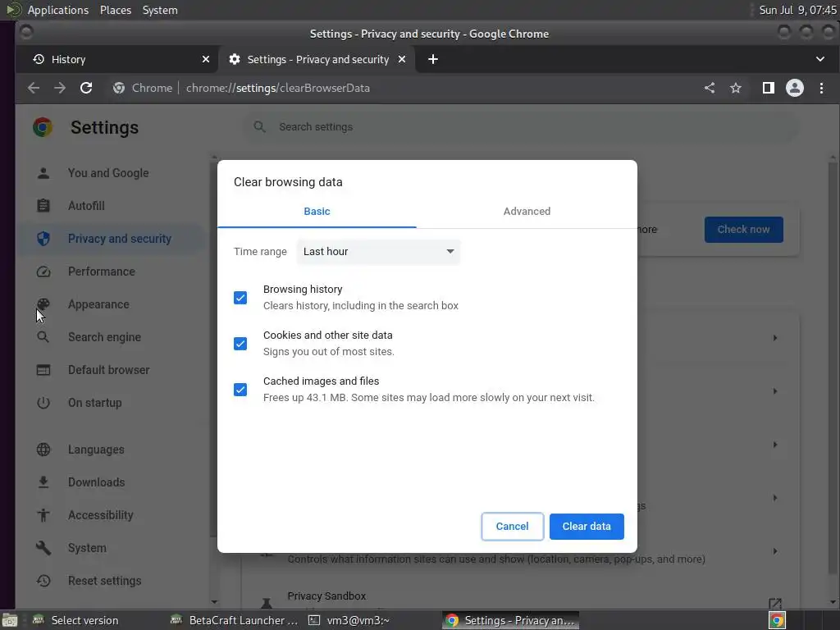Expand the second privacy row chevron
This screenshot has height=630, width=840.
[774, 391]
